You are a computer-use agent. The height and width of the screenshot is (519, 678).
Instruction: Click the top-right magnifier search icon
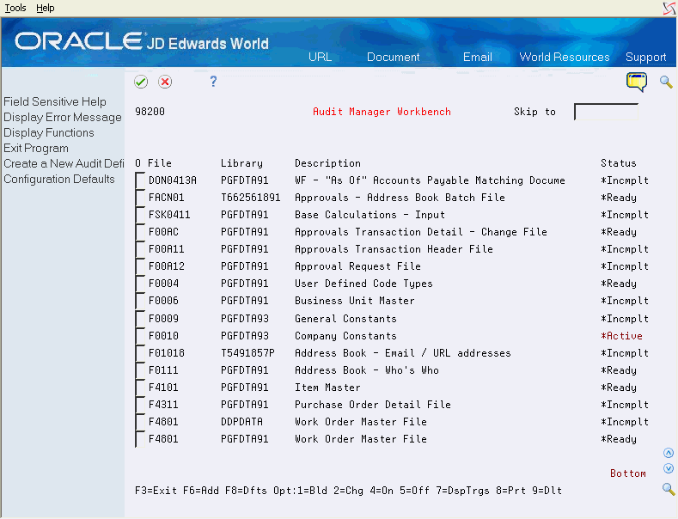(666, 82)
